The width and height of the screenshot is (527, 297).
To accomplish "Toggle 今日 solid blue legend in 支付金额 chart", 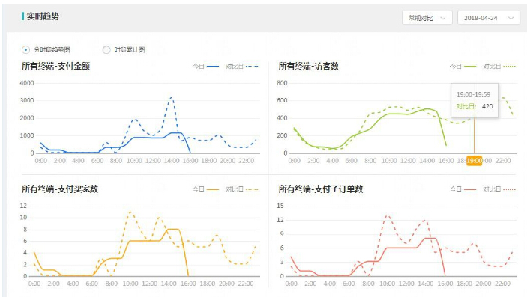I will 205,66.
